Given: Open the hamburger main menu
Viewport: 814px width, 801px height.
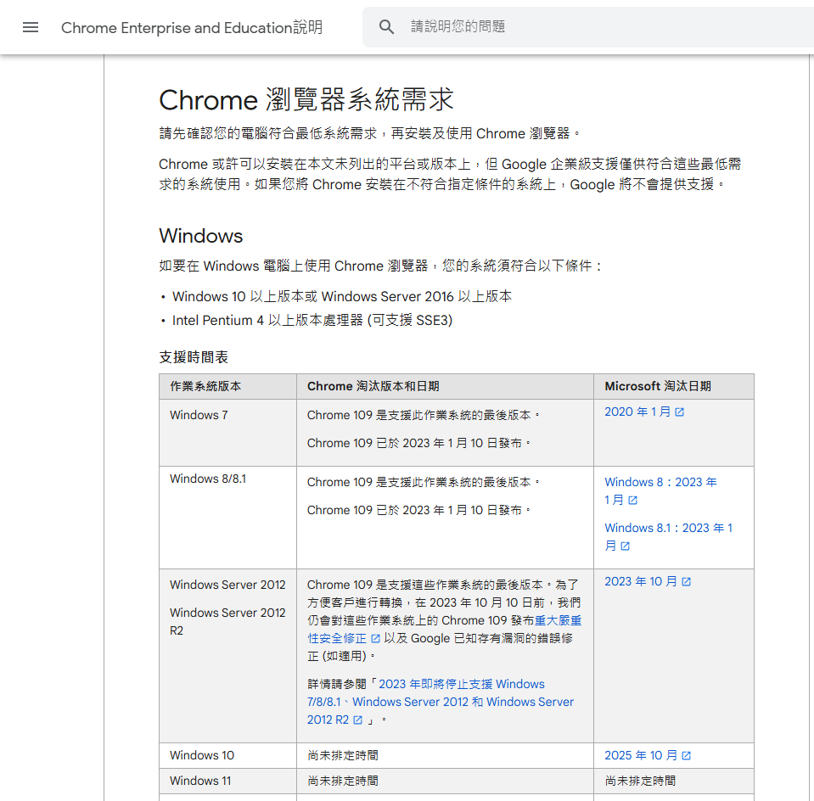Looking at the screenshot, I should [x=31, y=27].
